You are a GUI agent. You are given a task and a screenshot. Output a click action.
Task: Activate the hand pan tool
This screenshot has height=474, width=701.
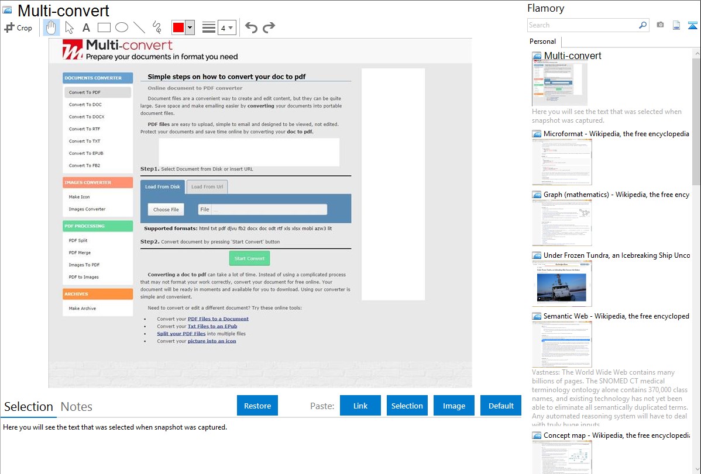point(51,27)
